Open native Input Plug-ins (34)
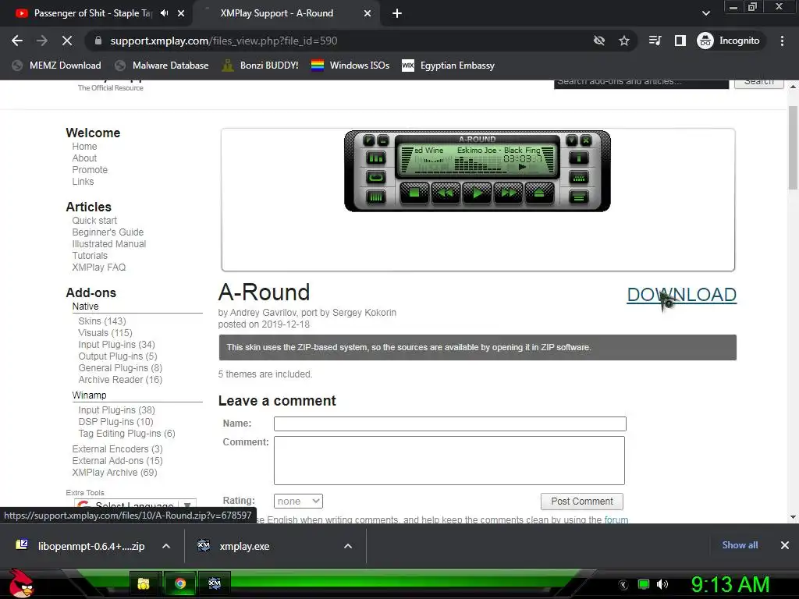Screen dimensions: 799x599 point(116,344)
